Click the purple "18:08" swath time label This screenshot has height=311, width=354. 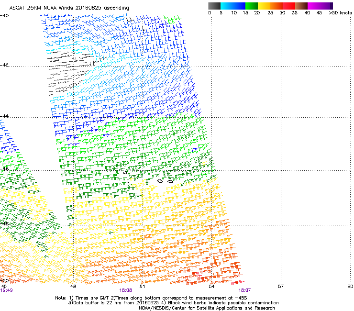[x=125, y=290]
